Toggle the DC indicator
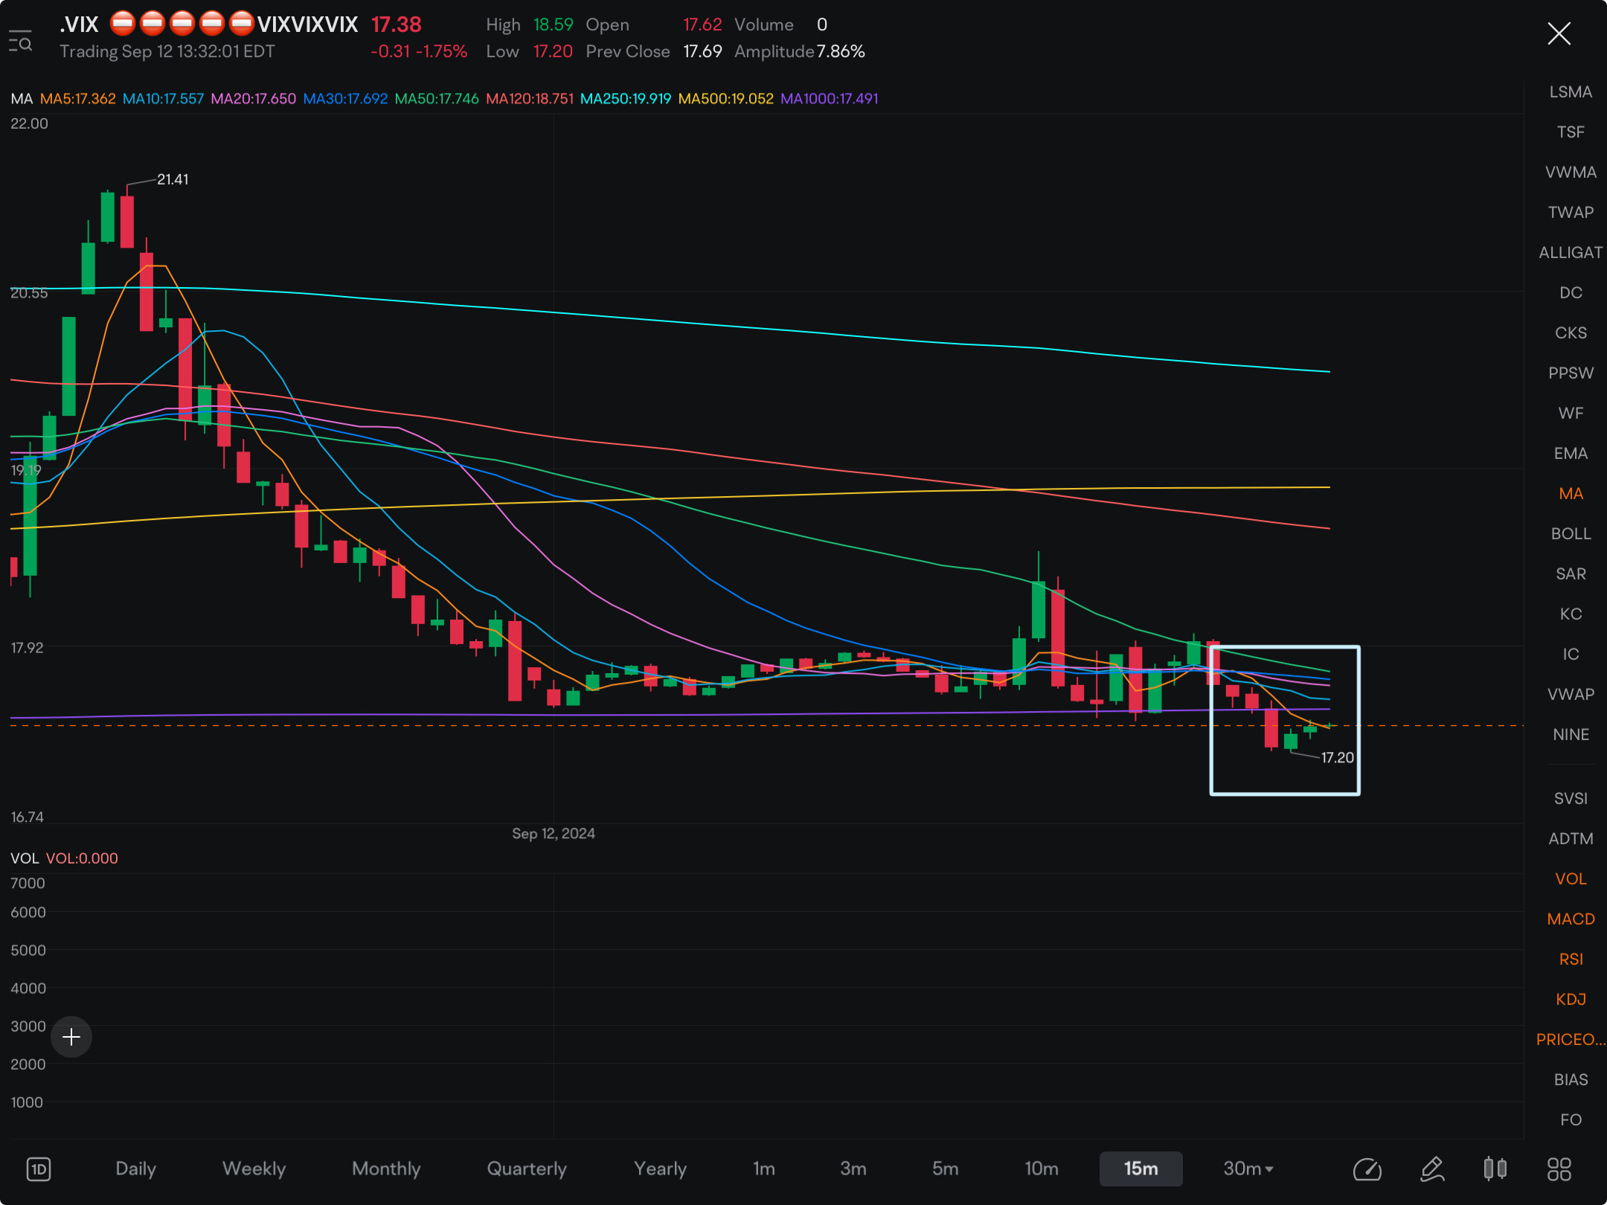The height and width of the screenshot is (1205, 1607). [x=1571, y=293]
